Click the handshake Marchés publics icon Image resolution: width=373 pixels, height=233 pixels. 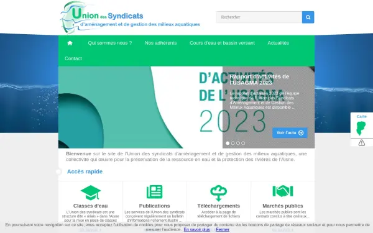pos(283,191)
